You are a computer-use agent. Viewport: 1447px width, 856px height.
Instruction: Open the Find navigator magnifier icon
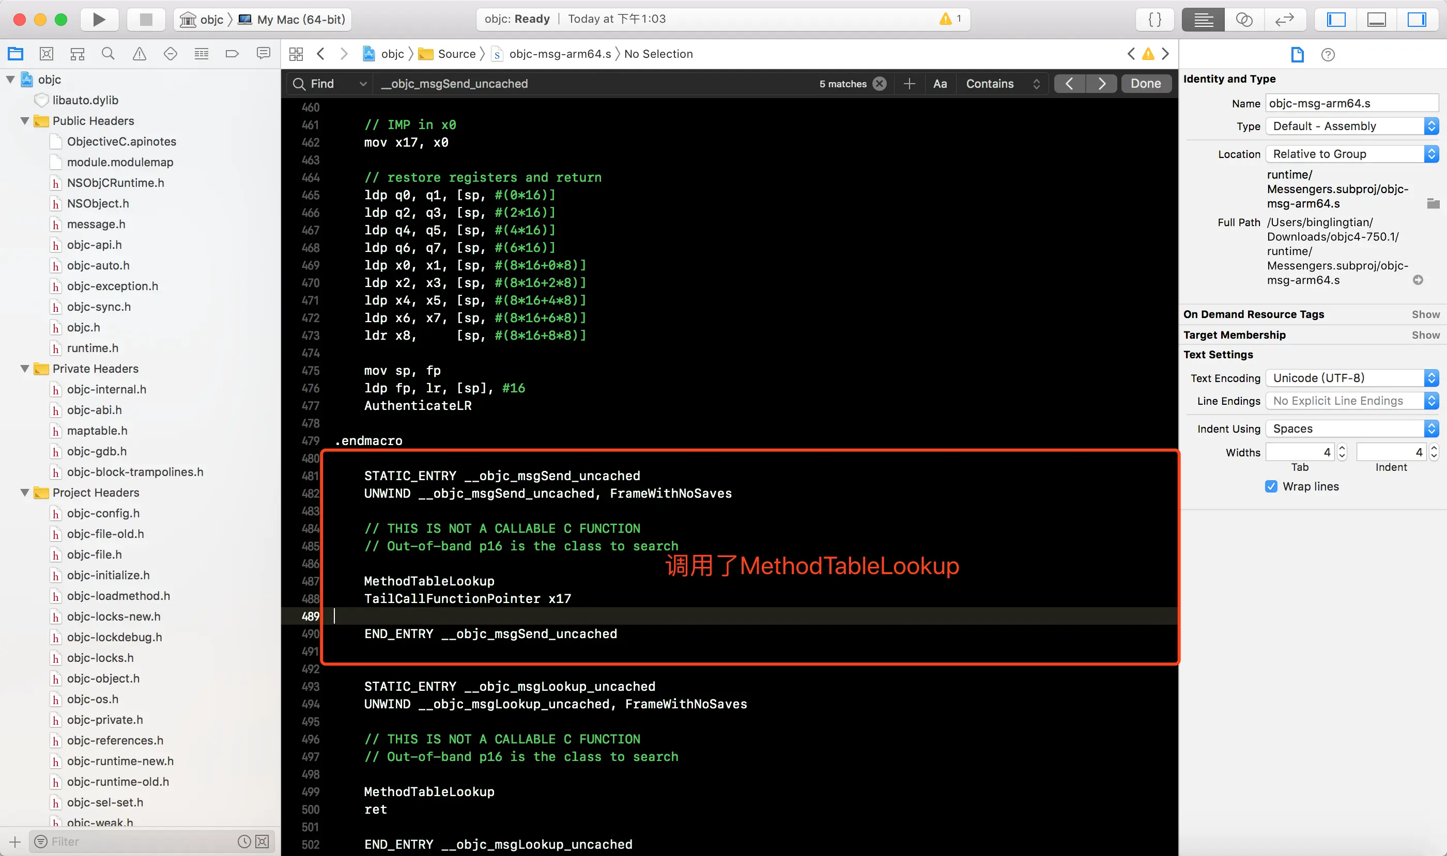[x=108, y=54]
